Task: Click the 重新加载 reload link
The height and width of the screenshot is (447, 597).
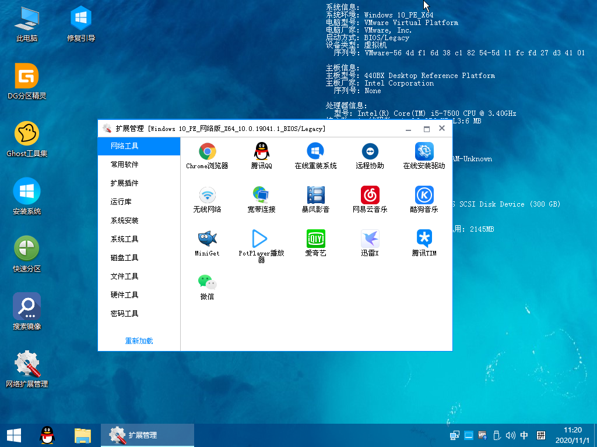Action: (x=139, y=341)
